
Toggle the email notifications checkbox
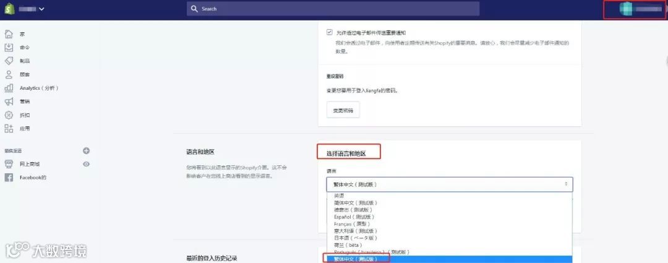point(329,32)
